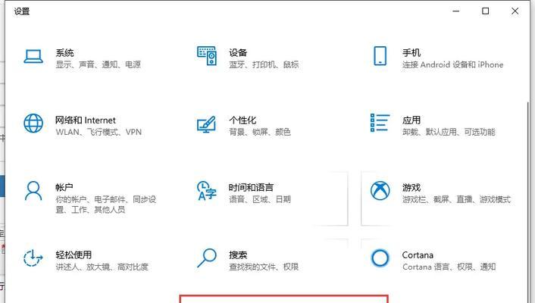The height and width of the screenshot is (303, 535).
Task: Open the 手机 phone icon
Action: [x=380, y=56]
